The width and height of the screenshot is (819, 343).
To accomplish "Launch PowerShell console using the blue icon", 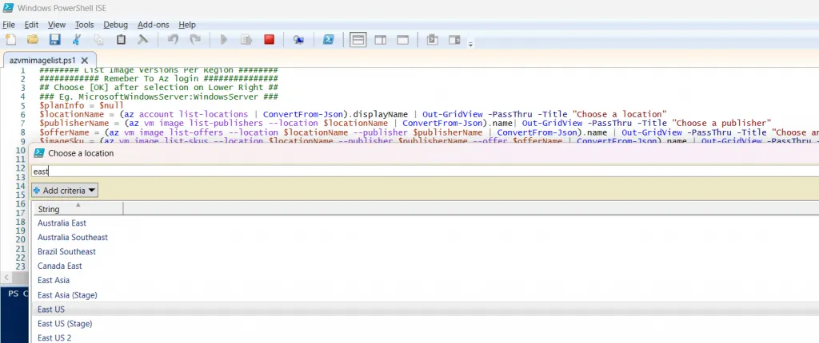I will point(328,39).
